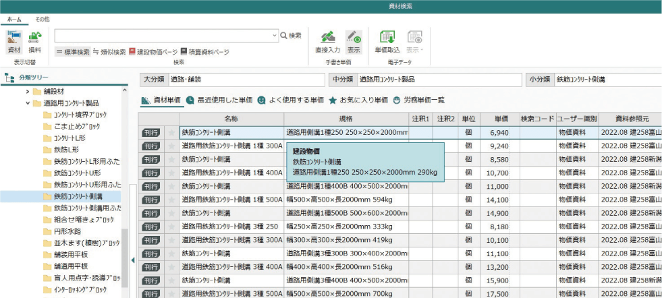Click 単価取込 electronic data import

pos(387,42)
